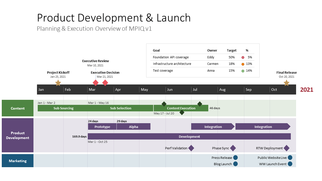322x181 pixels.
Task: Click the Final Release star marker
Action: point(287,82)
